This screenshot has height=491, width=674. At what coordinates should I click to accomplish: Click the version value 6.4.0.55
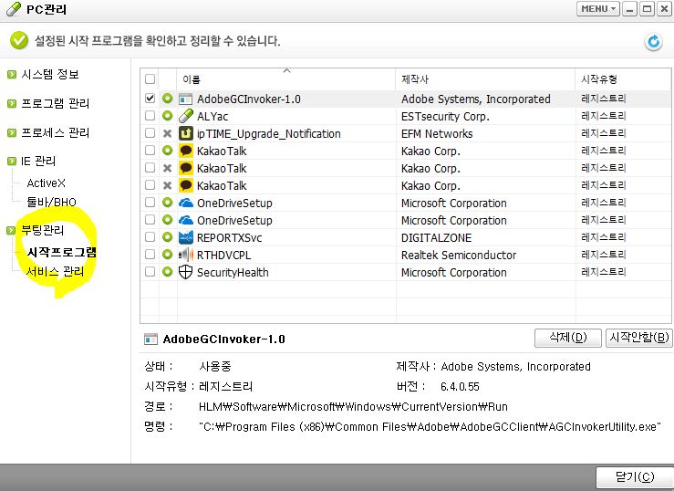(460, 387)
